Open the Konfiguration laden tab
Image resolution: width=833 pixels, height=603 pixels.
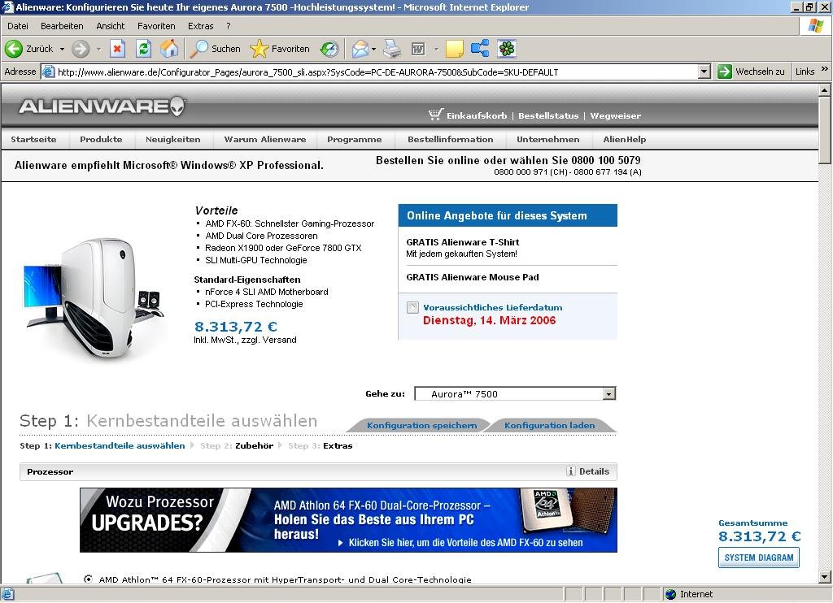point(549,425)
